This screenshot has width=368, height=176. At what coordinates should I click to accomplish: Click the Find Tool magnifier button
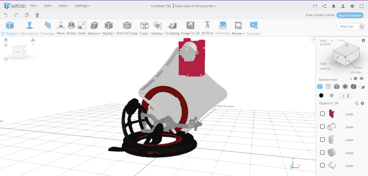tap(362, 27)
